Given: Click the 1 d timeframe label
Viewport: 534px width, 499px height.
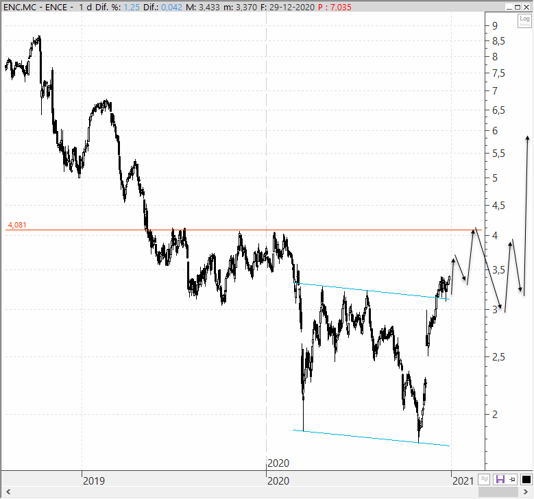Looking at the screenshot, I should click(86, 7).
